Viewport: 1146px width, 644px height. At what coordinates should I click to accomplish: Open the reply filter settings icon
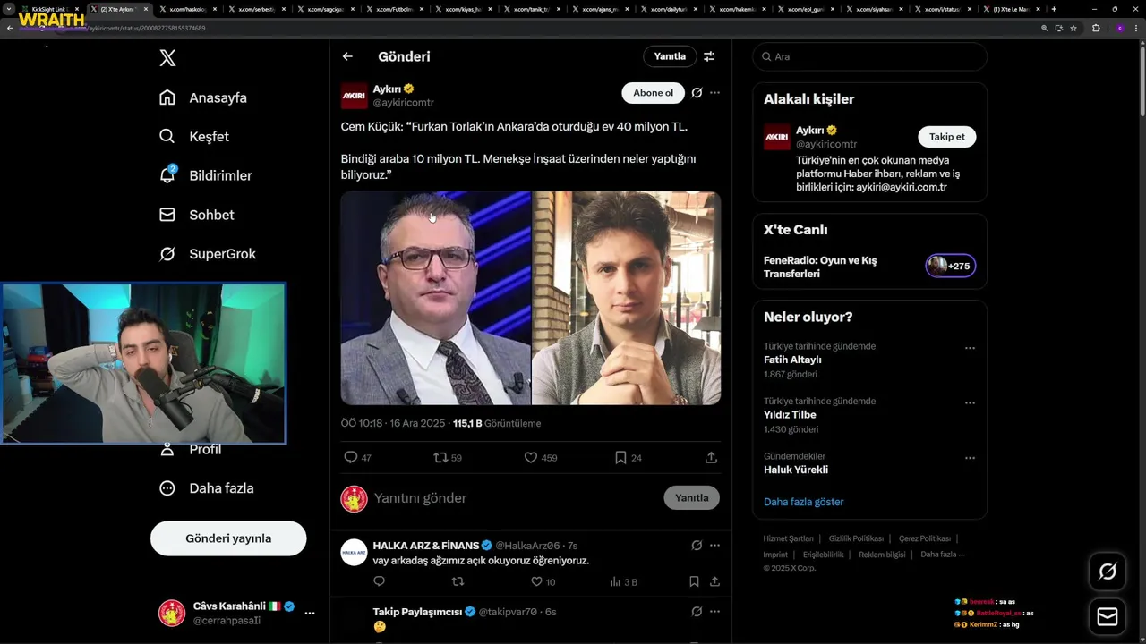[x=709, y=56]
